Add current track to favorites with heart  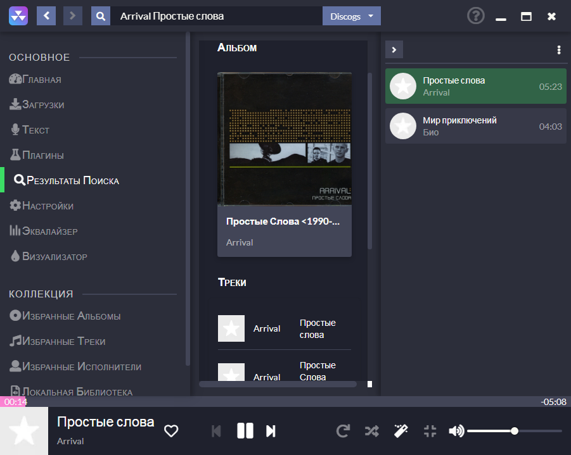tap(171, 431)
